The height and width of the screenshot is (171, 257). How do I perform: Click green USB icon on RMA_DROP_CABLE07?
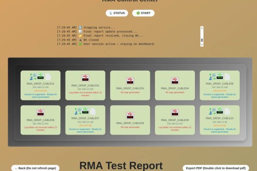pos(85,111)
